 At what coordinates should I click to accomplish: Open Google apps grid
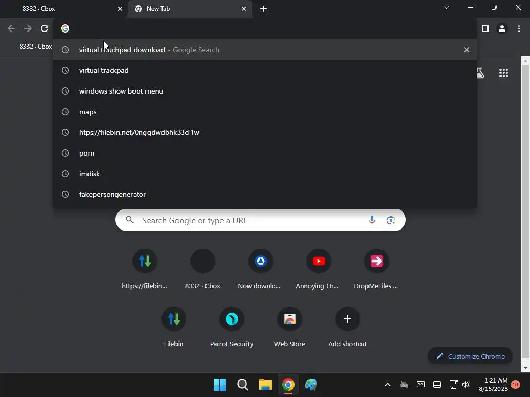pyautogui.click(x=504, y=73)
